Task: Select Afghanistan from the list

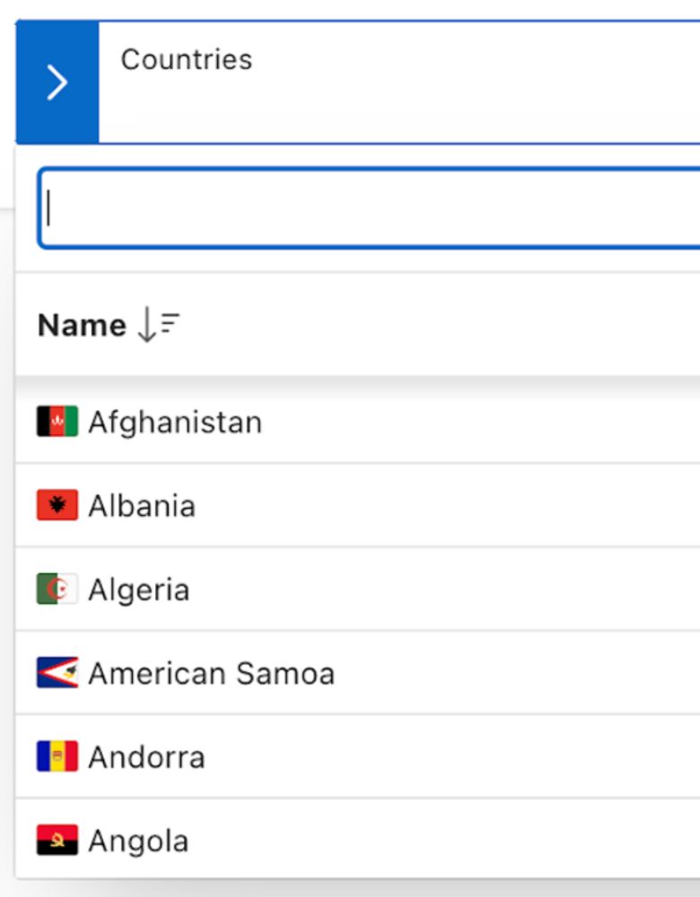Action: point(358,422)
